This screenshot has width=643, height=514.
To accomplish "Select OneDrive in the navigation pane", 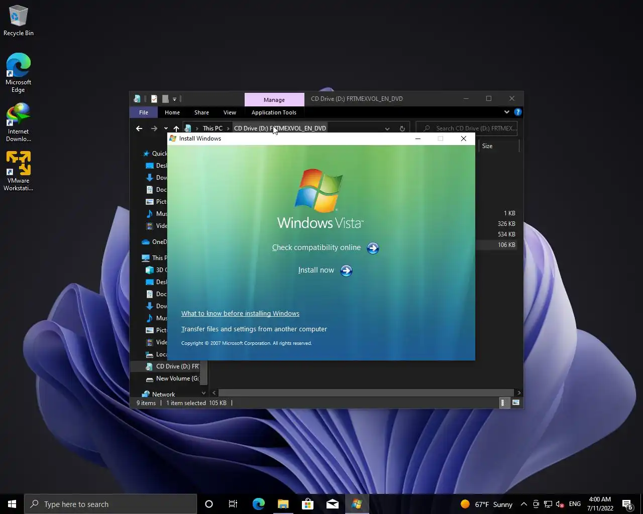I will click(154, 242).
